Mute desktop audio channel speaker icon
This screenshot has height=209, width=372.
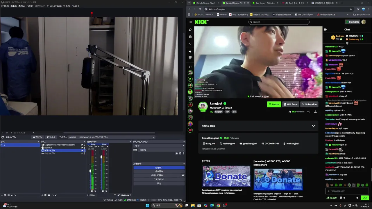pos(92,191)
